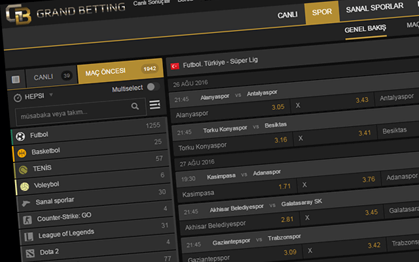Click the Futbol soccer ball icon
This screenshot has height=262, width=419.
pos(20,136)
